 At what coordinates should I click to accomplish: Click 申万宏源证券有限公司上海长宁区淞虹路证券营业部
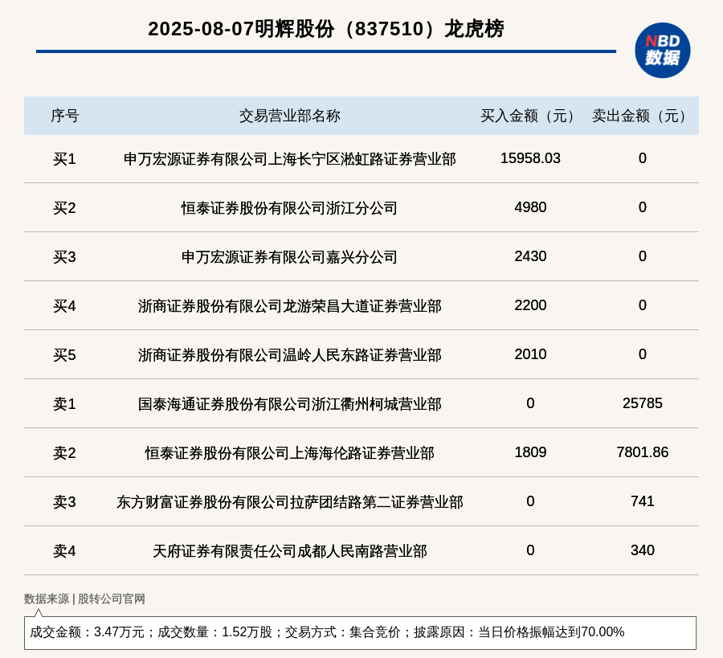click(x=289, y=159)
